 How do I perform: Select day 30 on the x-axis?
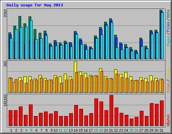[x=156, y=130]
